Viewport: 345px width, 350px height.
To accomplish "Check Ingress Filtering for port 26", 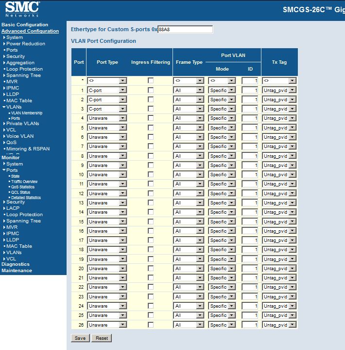I will [151, 325].
